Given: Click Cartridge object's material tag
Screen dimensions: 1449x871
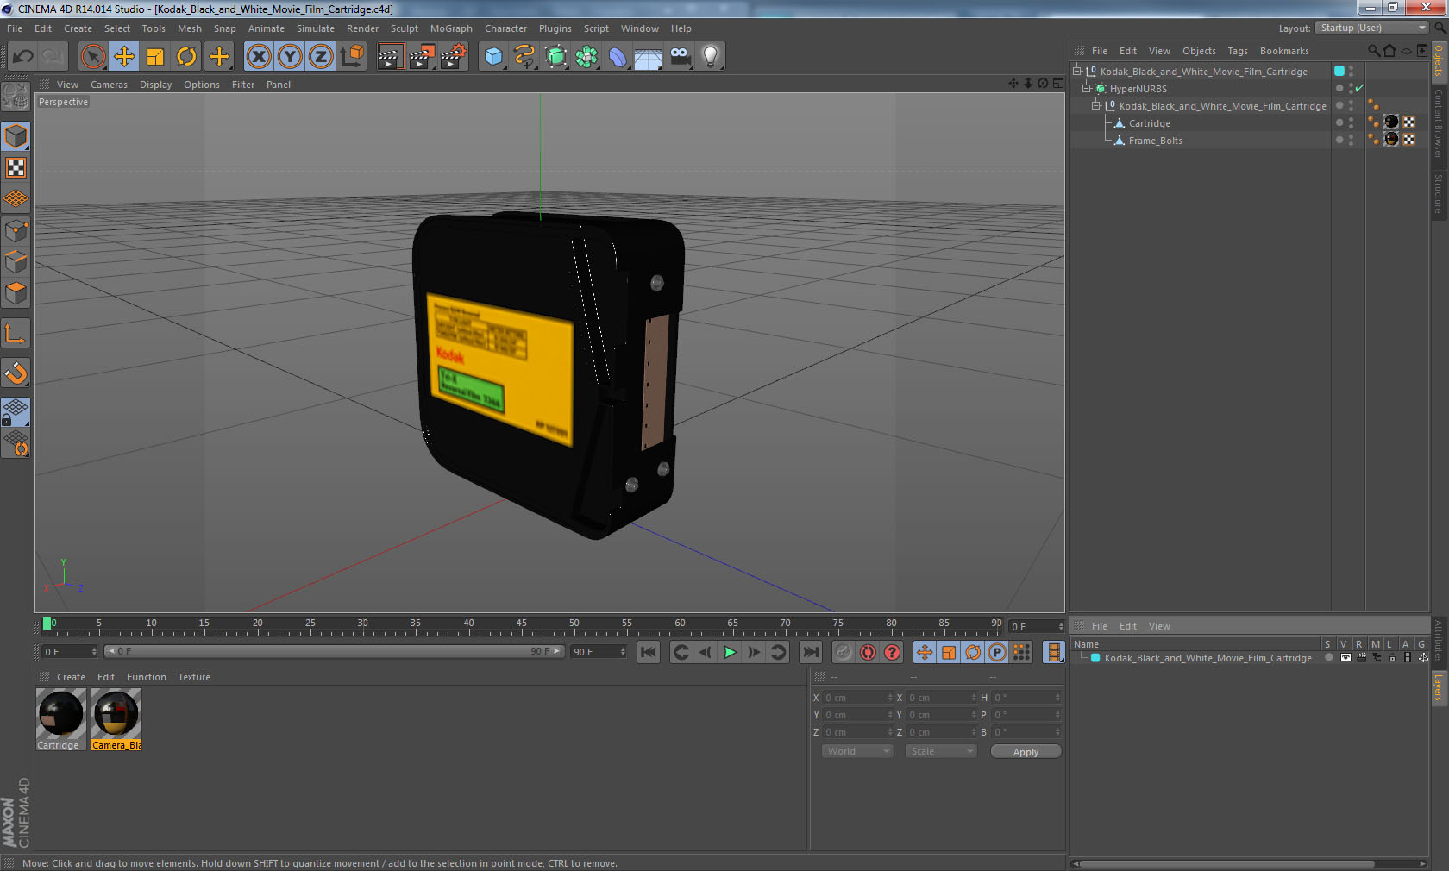Looking at the screenshot, I should pyautogui.click(x=1391, y=122).
